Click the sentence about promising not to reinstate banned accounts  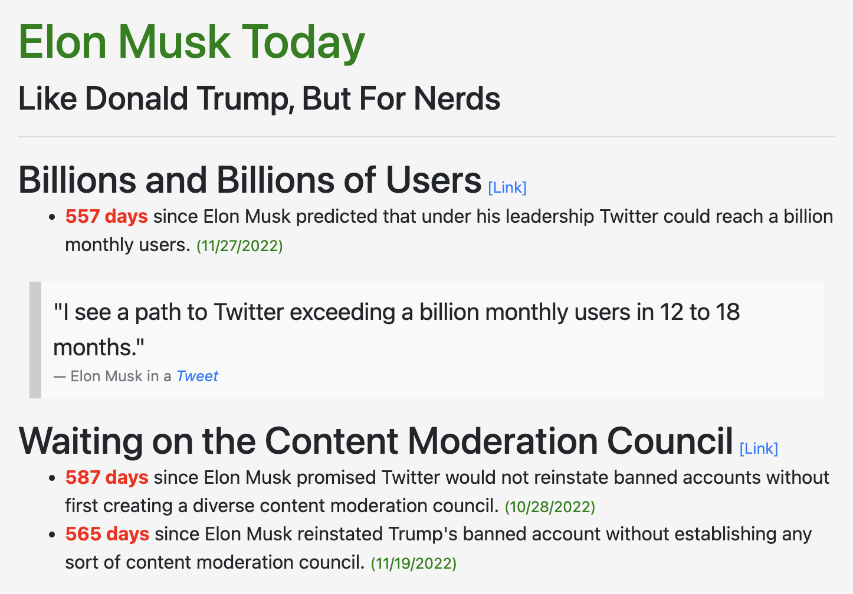447,491
